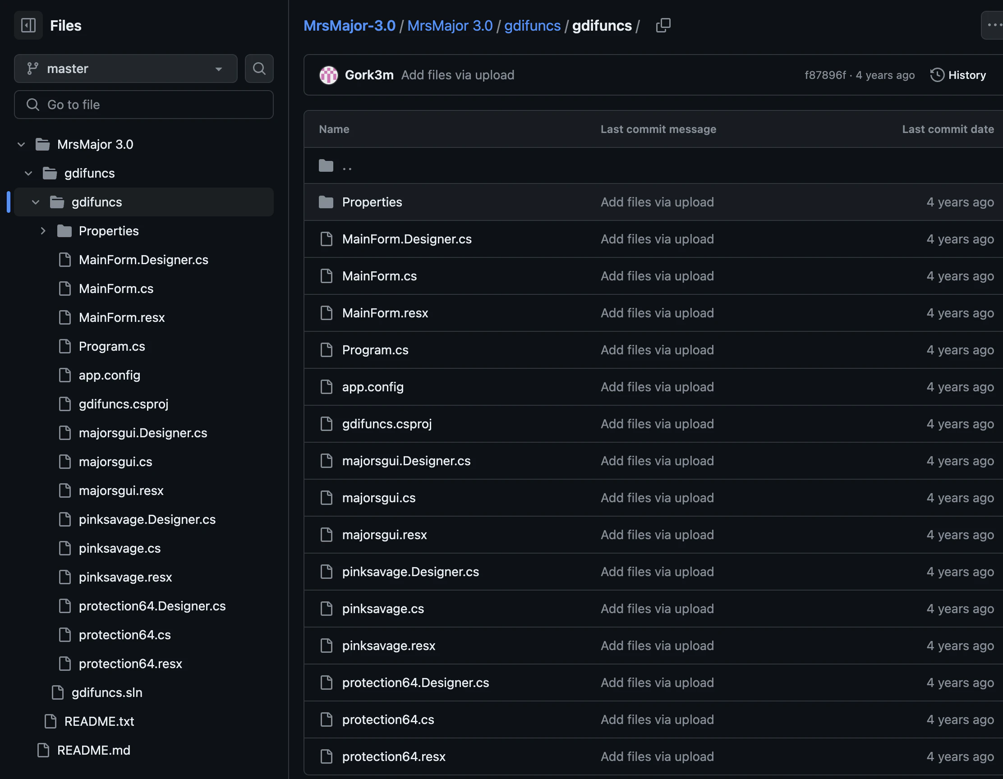Open the parent directory folder icon
The image size is (1003, 779).
(x=326, y=166)
